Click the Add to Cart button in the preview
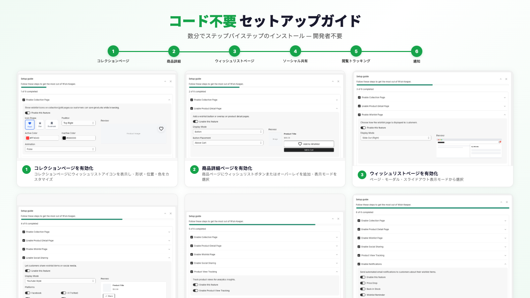The height and width of the screenshot is (298, 530). coord(309,150)
